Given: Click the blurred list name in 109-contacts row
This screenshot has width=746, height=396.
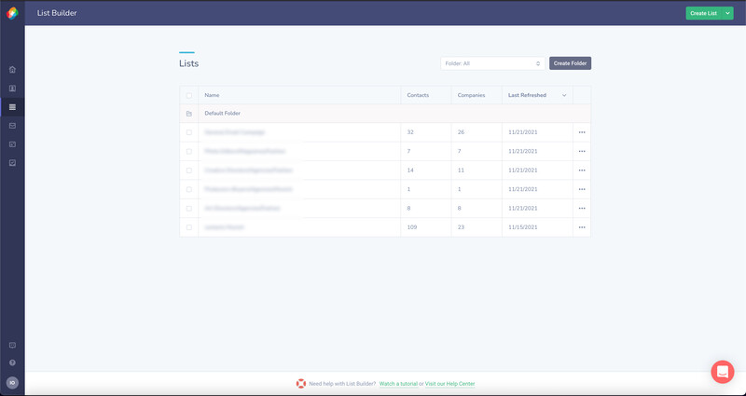Looking at the screenshot, I should click(x=224, y=227).
